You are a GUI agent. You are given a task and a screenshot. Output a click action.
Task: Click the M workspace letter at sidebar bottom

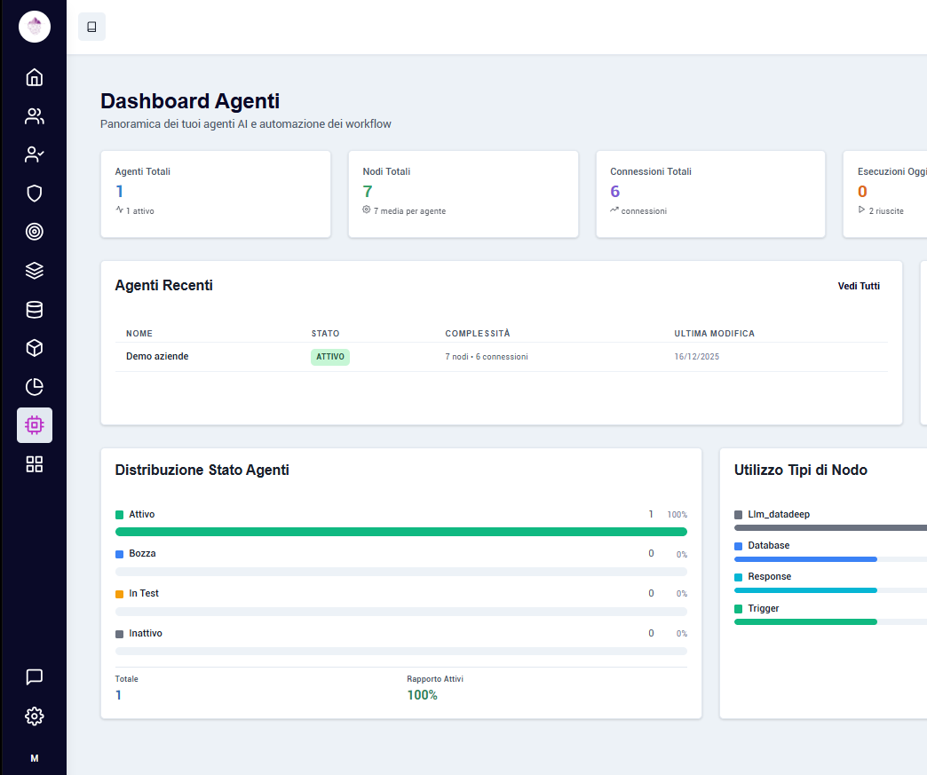34,758
